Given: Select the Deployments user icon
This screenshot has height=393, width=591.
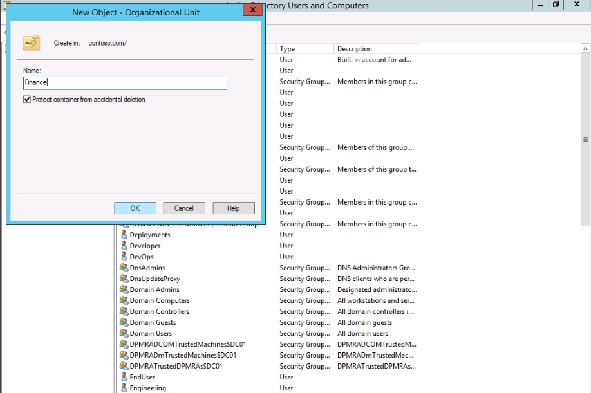Looking at the screenshot, I should [x=124, y=235].
